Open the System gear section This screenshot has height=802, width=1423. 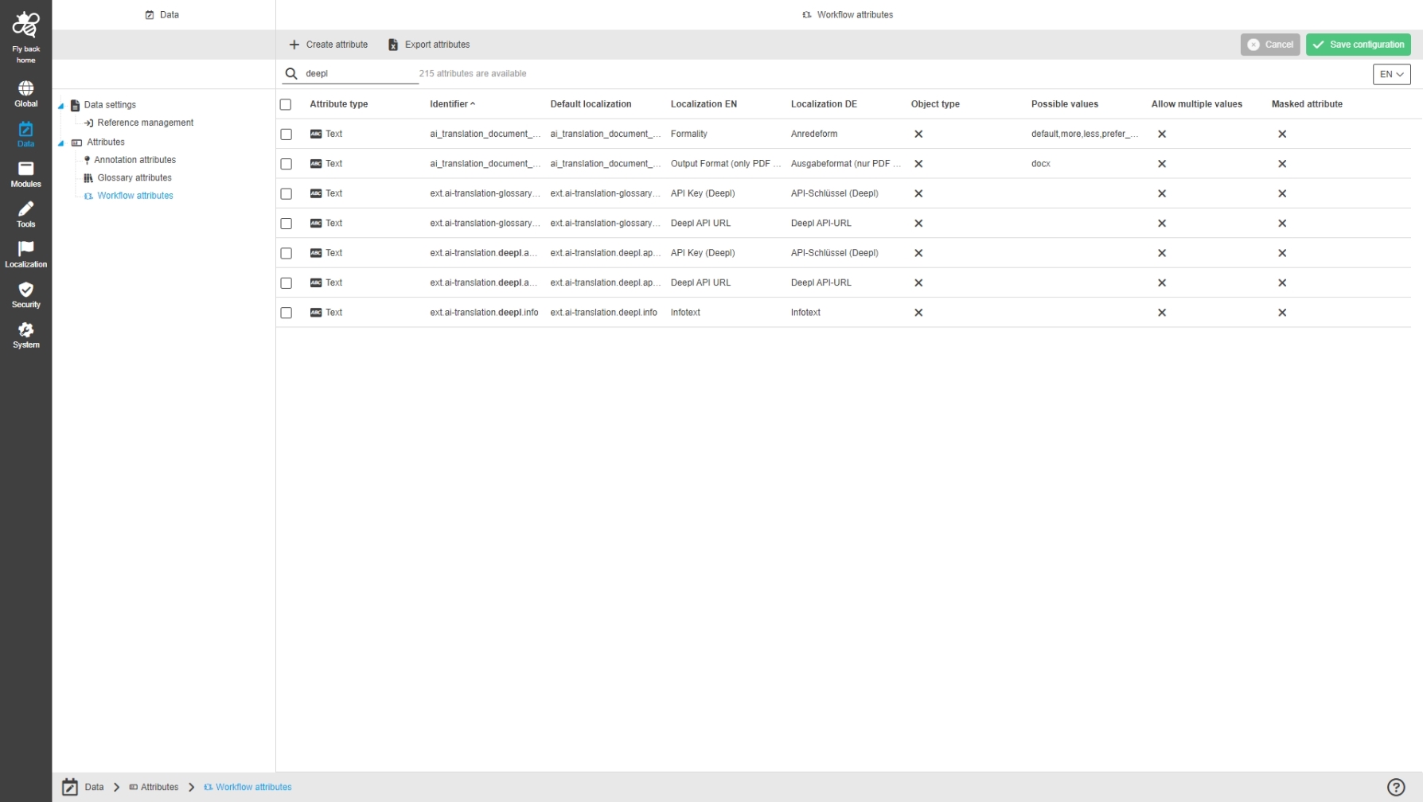[x=25, y=335]
